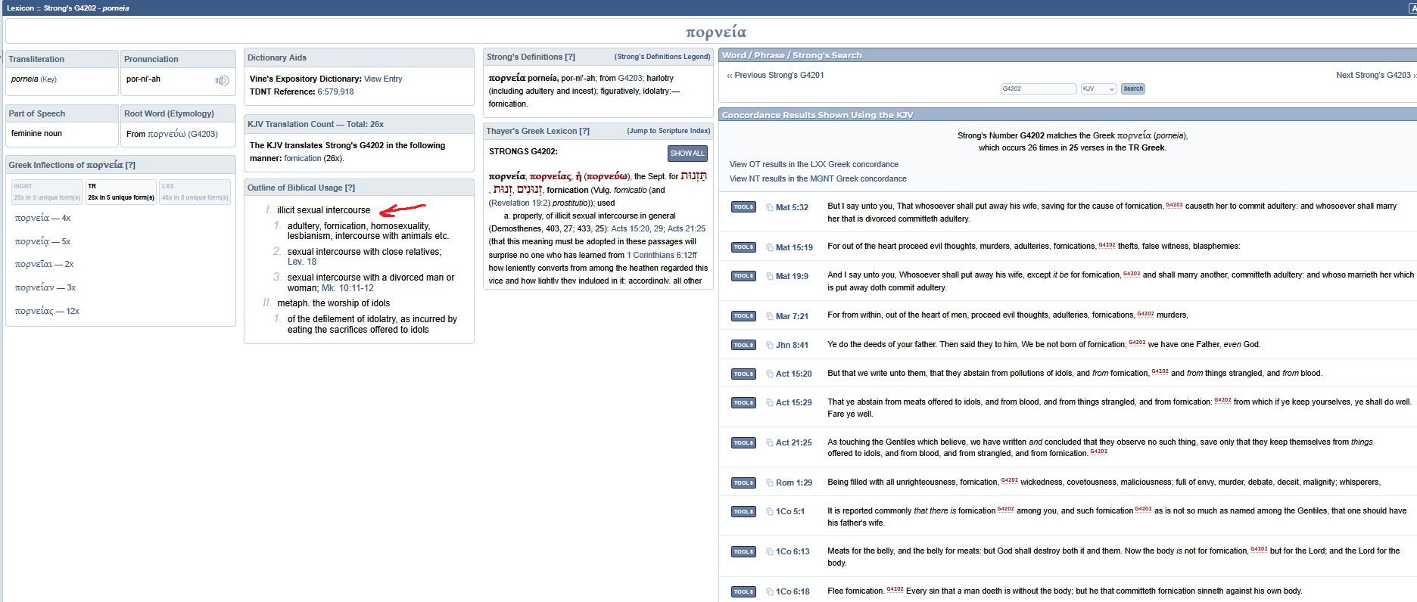Select inflection πορνείαν — 3x
This screenshot has height=602, width=1417.
click(x=45, y=287)
